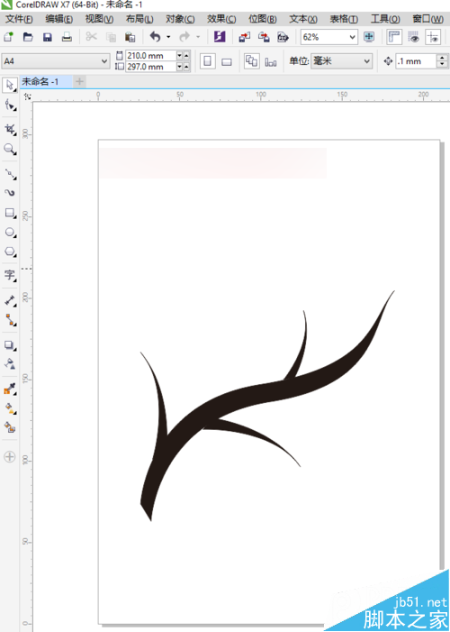Image resolution: width=450 pixels, height=632 pixels.
Task: Open the zoom level 62% dropdown
Action: [x=353, y=38]
